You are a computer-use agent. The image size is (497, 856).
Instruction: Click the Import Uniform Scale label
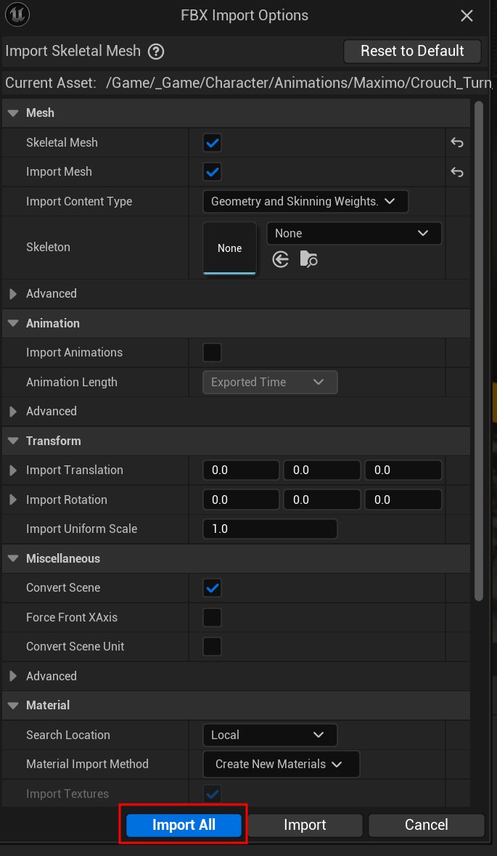point(82,529)
